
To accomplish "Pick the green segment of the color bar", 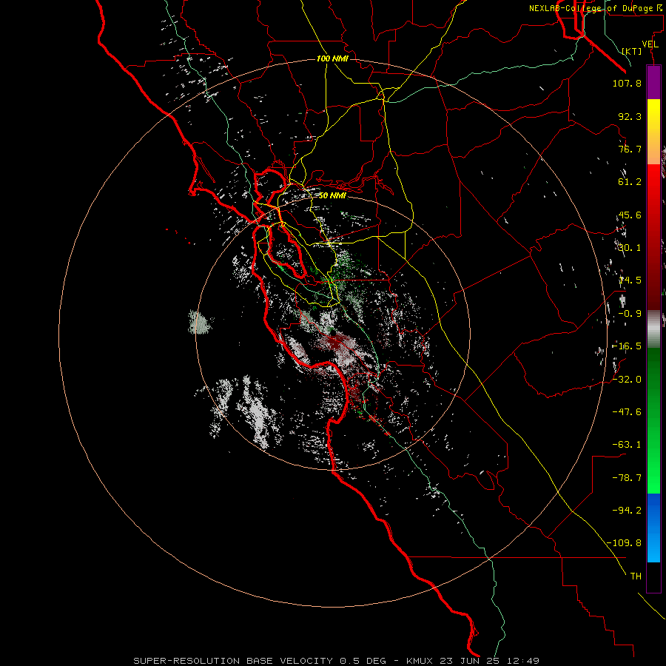I will pyautogui.click(x=653, y=420).
